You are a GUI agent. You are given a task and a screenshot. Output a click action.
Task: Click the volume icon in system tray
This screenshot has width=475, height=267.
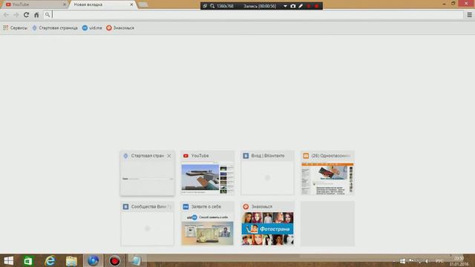coord(427,261)
